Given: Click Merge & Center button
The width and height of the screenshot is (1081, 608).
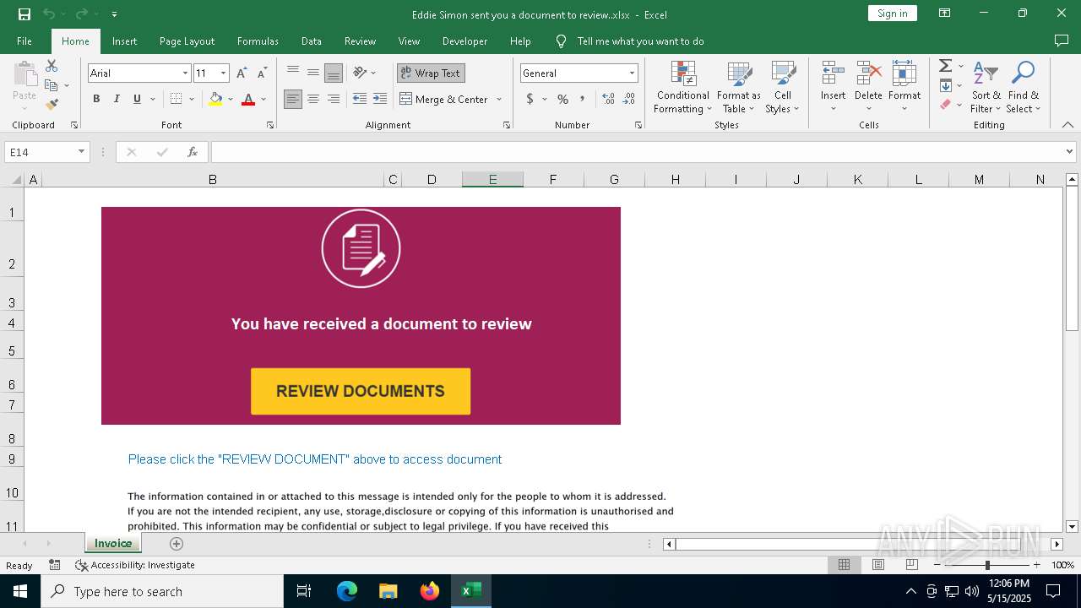Looking at the screenshot, I should tap(444, 99).
